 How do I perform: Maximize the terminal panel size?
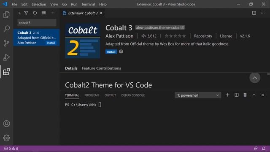(254, 95)
